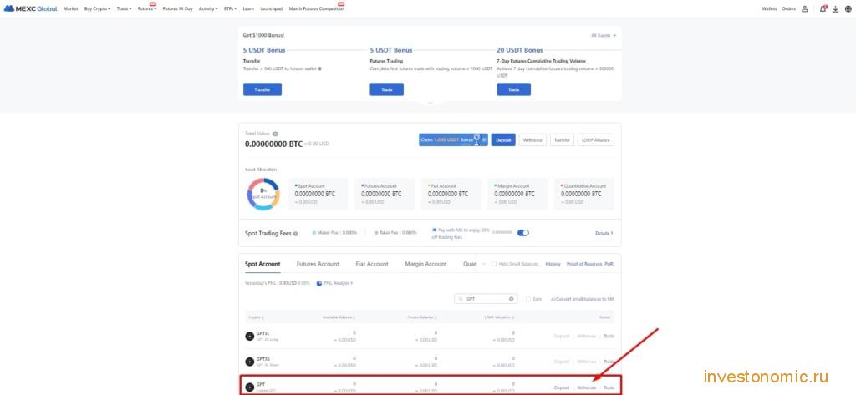Click Convert small balances to MX
Viewport: 856px width, 395px height.
point(583,299)
